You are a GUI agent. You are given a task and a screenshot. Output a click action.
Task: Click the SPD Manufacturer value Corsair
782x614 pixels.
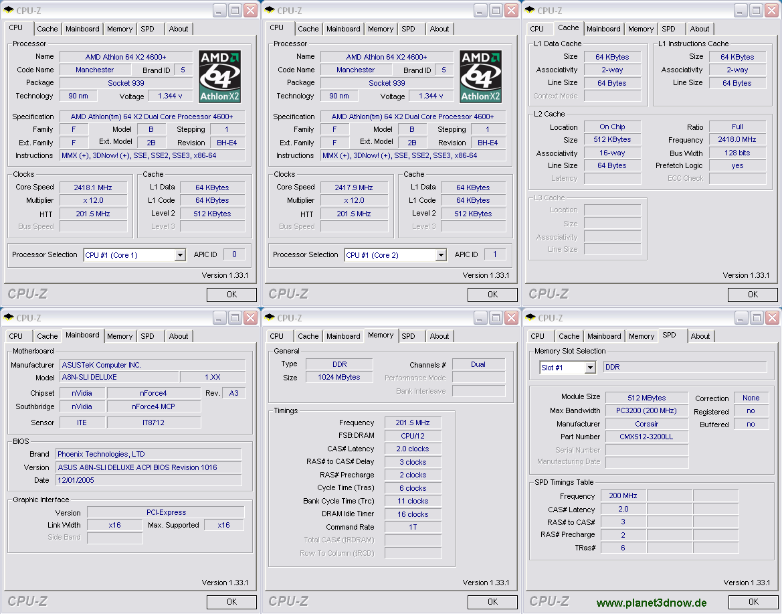click(x=647, y=424)
